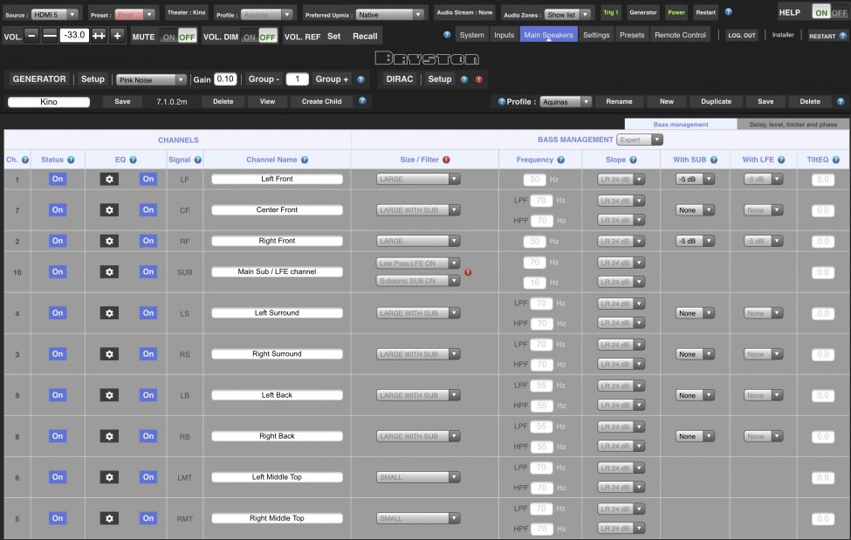Open the Audio Zones Show list dropdown

pyautogui.click(x=567, y=15)
